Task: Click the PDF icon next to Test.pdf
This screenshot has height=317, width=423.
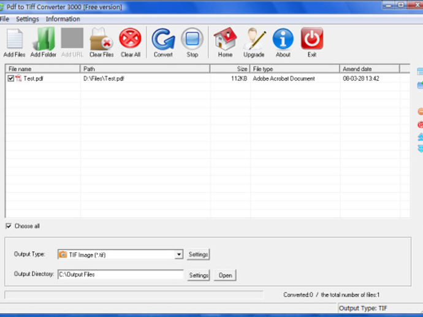Action: [x=18, y=78]
